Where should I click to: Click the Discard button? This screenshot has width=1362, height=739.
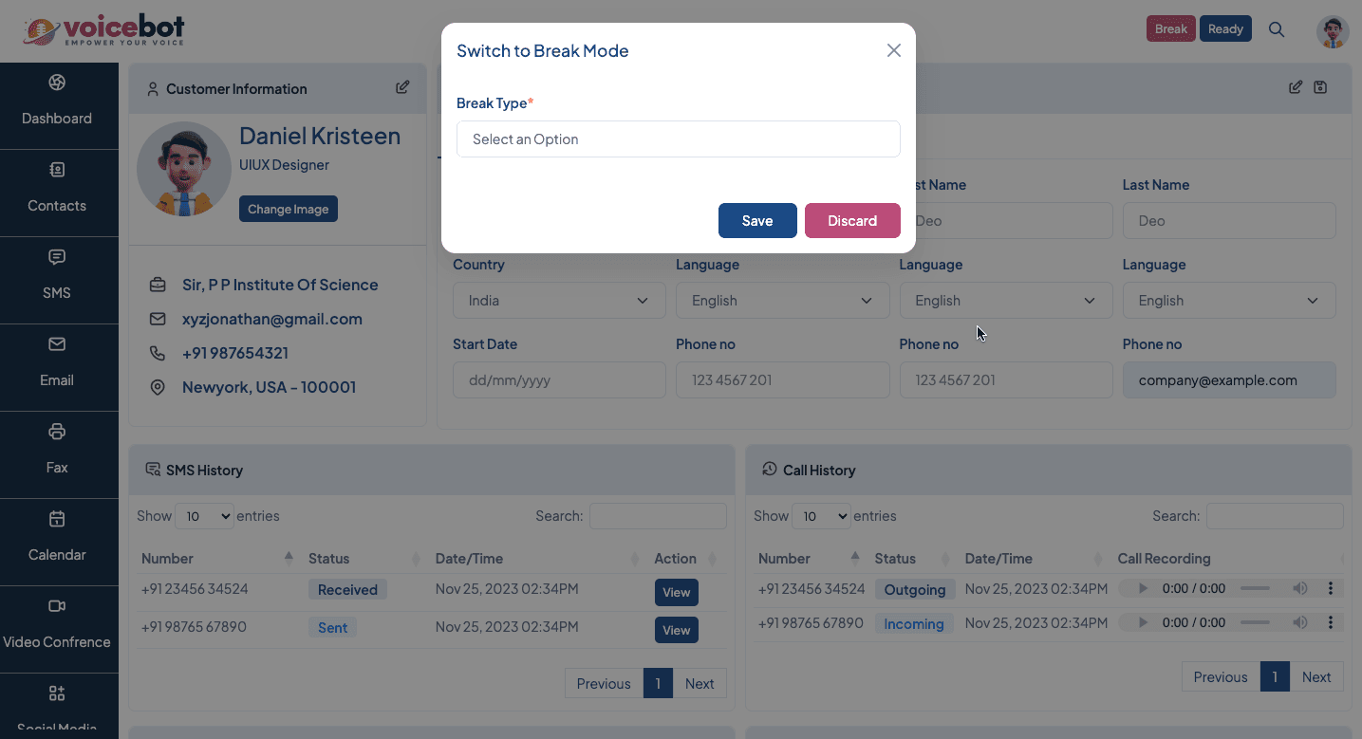pos(851,221)
